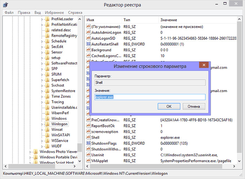245x179 pixels.
Task: Click the SecEdit folder icon
Action: click(x=47, y=47)
